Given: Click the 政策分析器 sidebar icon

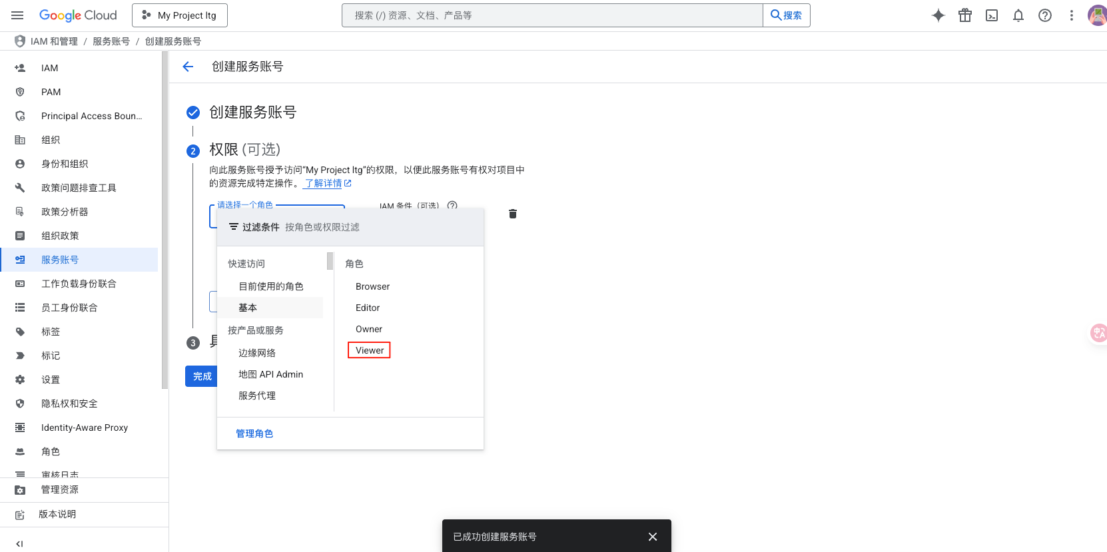Looking at the screenshot, I should tap(20, 212).
